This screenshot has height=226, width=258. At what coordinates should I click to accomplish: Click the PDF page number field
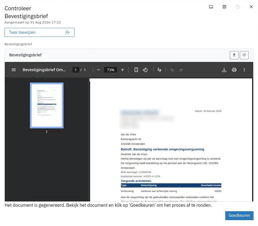[76, 70]
